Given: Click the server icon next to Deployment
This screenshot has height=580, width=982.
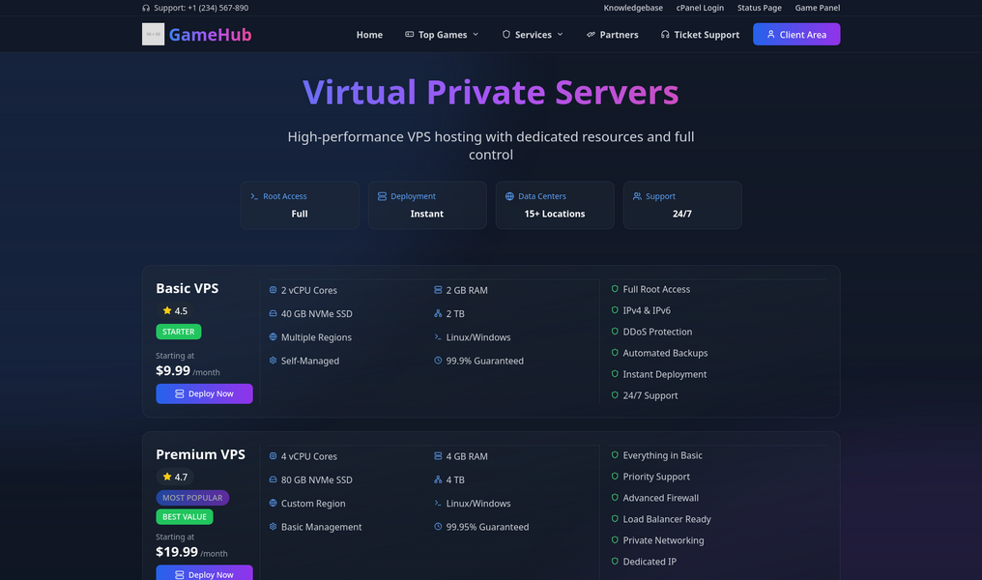Looking at the screenshot, I should tap(382, 196).
